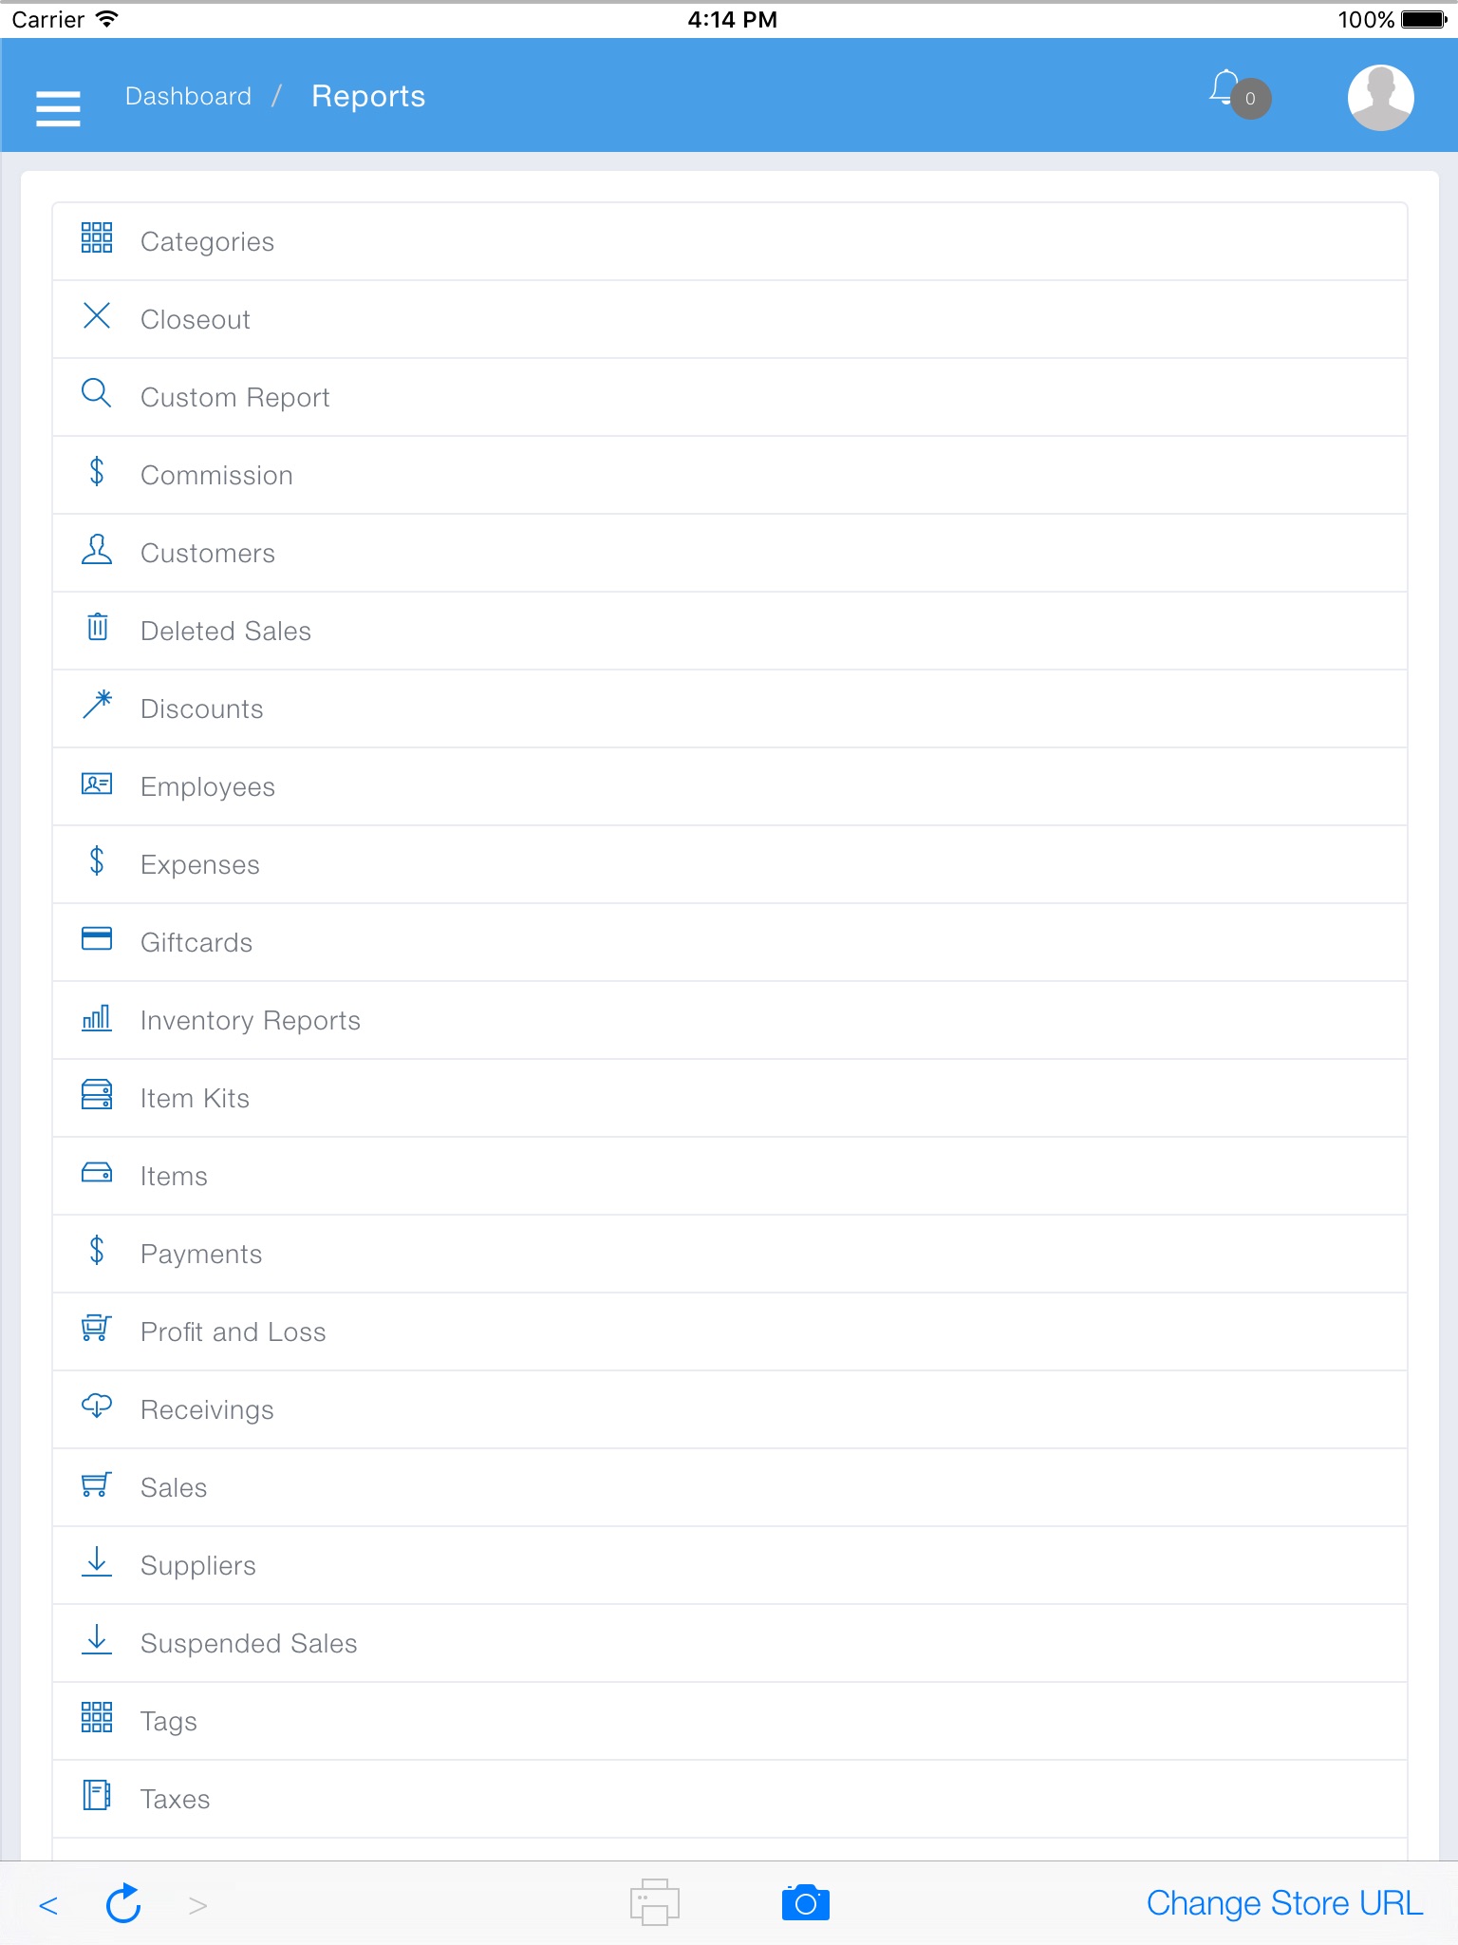Open the Commission report
This screenshot has width=1458, height=1945.
(729, 475)
